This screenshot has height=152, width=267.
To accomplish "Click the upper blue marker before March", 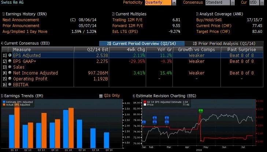I will coord(167,118).
